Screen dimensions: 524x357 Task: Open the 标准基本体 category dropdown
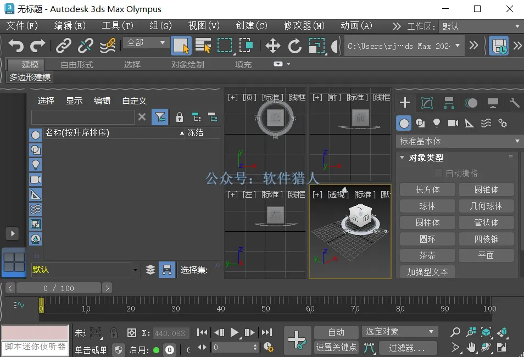460,141
